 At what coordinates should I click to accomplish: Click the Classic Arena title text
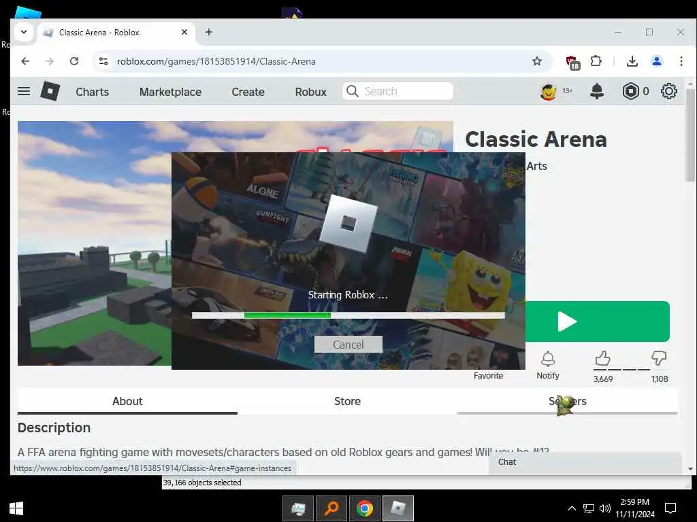[x=536, y=139]
